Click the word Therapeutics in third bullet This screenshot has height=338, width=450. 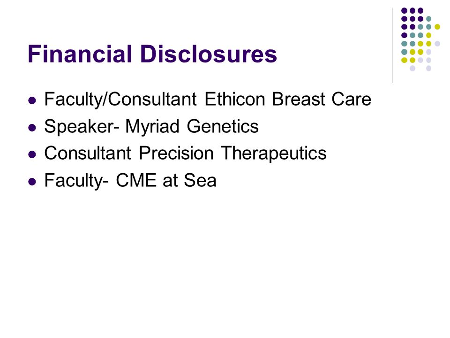tap(274, 153)
